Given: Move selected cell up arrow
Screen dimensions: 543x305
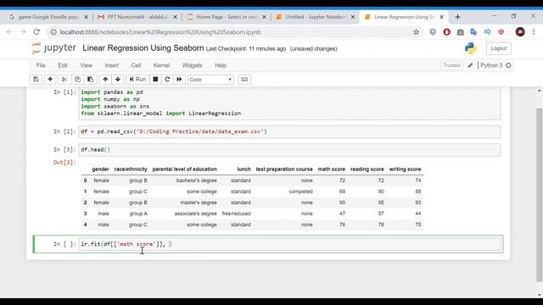Looking at the screenshot, I should 105,80.
